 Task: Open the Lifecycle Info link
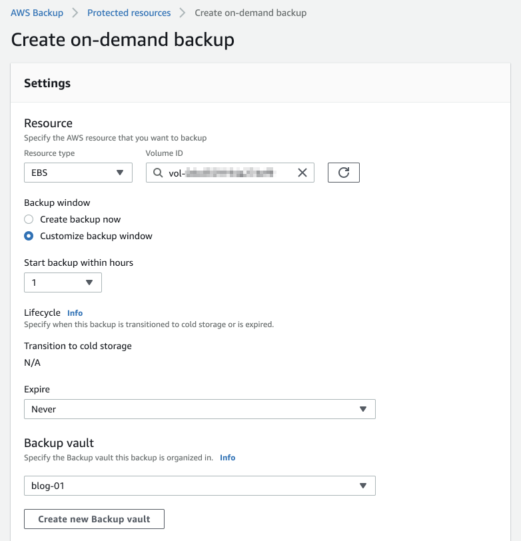point(75,312)
